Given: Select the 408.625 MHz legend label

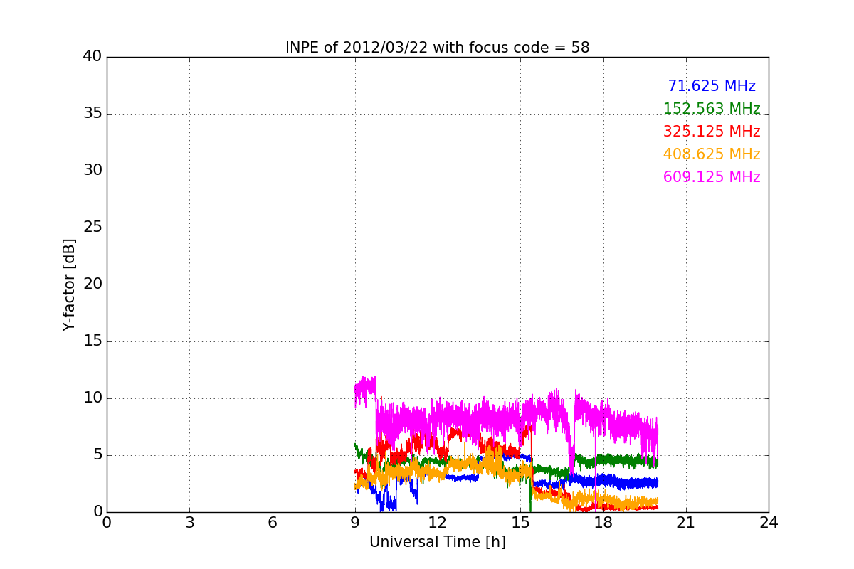Looking at the screenshot, I should 712,154.
